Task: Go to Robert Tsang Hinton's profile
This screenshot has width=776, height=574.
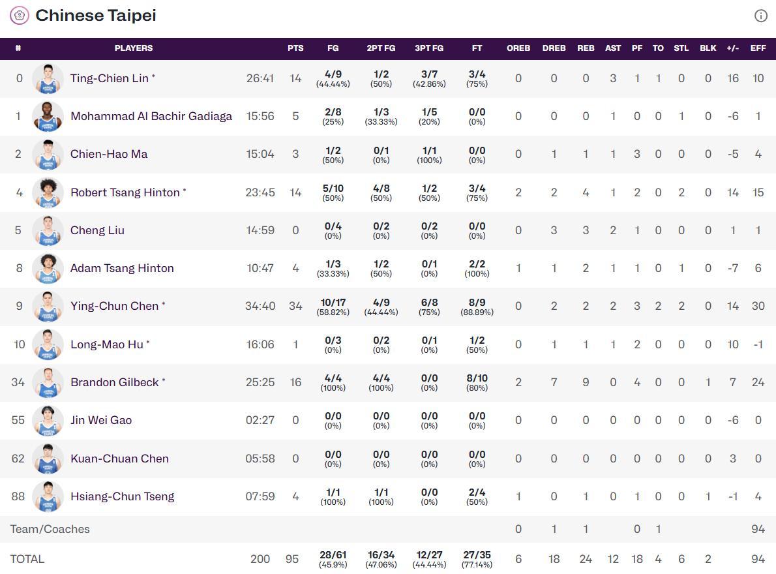Action: pos(125,192)
